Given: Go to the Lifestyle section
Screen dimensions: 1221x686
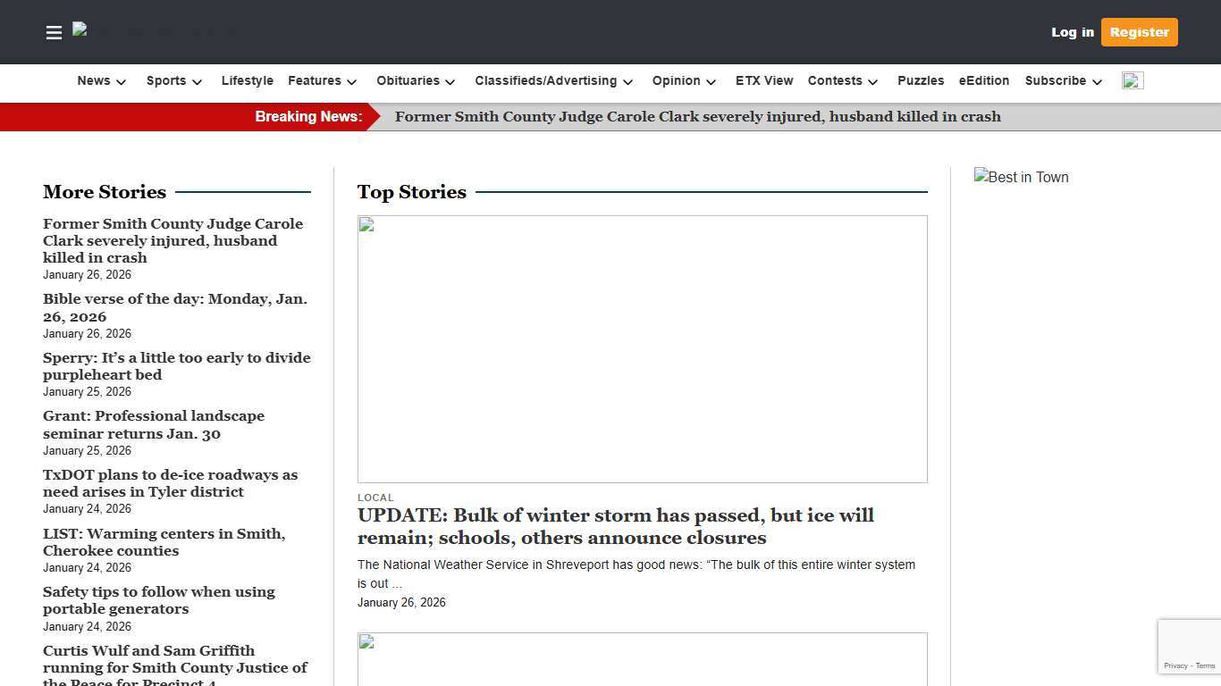Looking at the screenshot, I should coord(248,81).
